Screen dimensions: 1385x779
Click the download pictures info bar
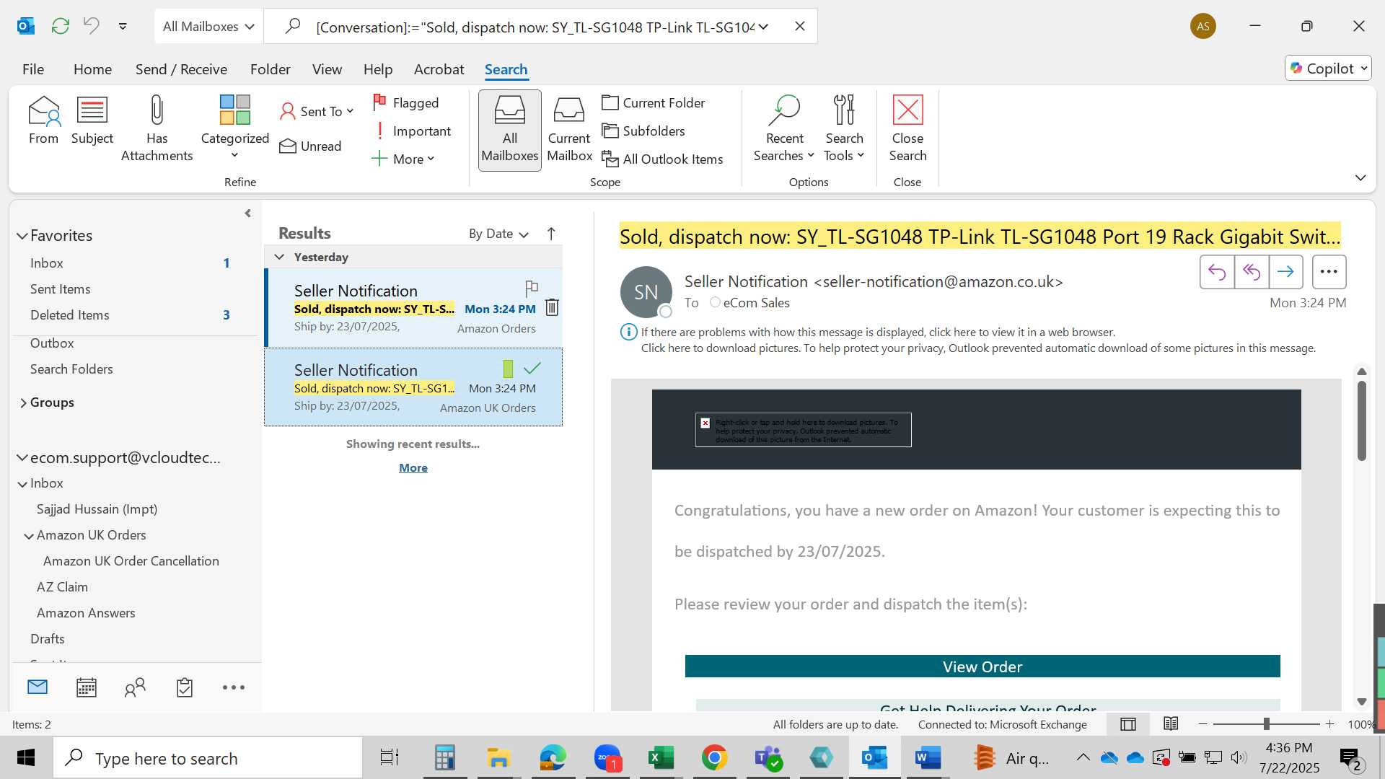coord(977,348)
